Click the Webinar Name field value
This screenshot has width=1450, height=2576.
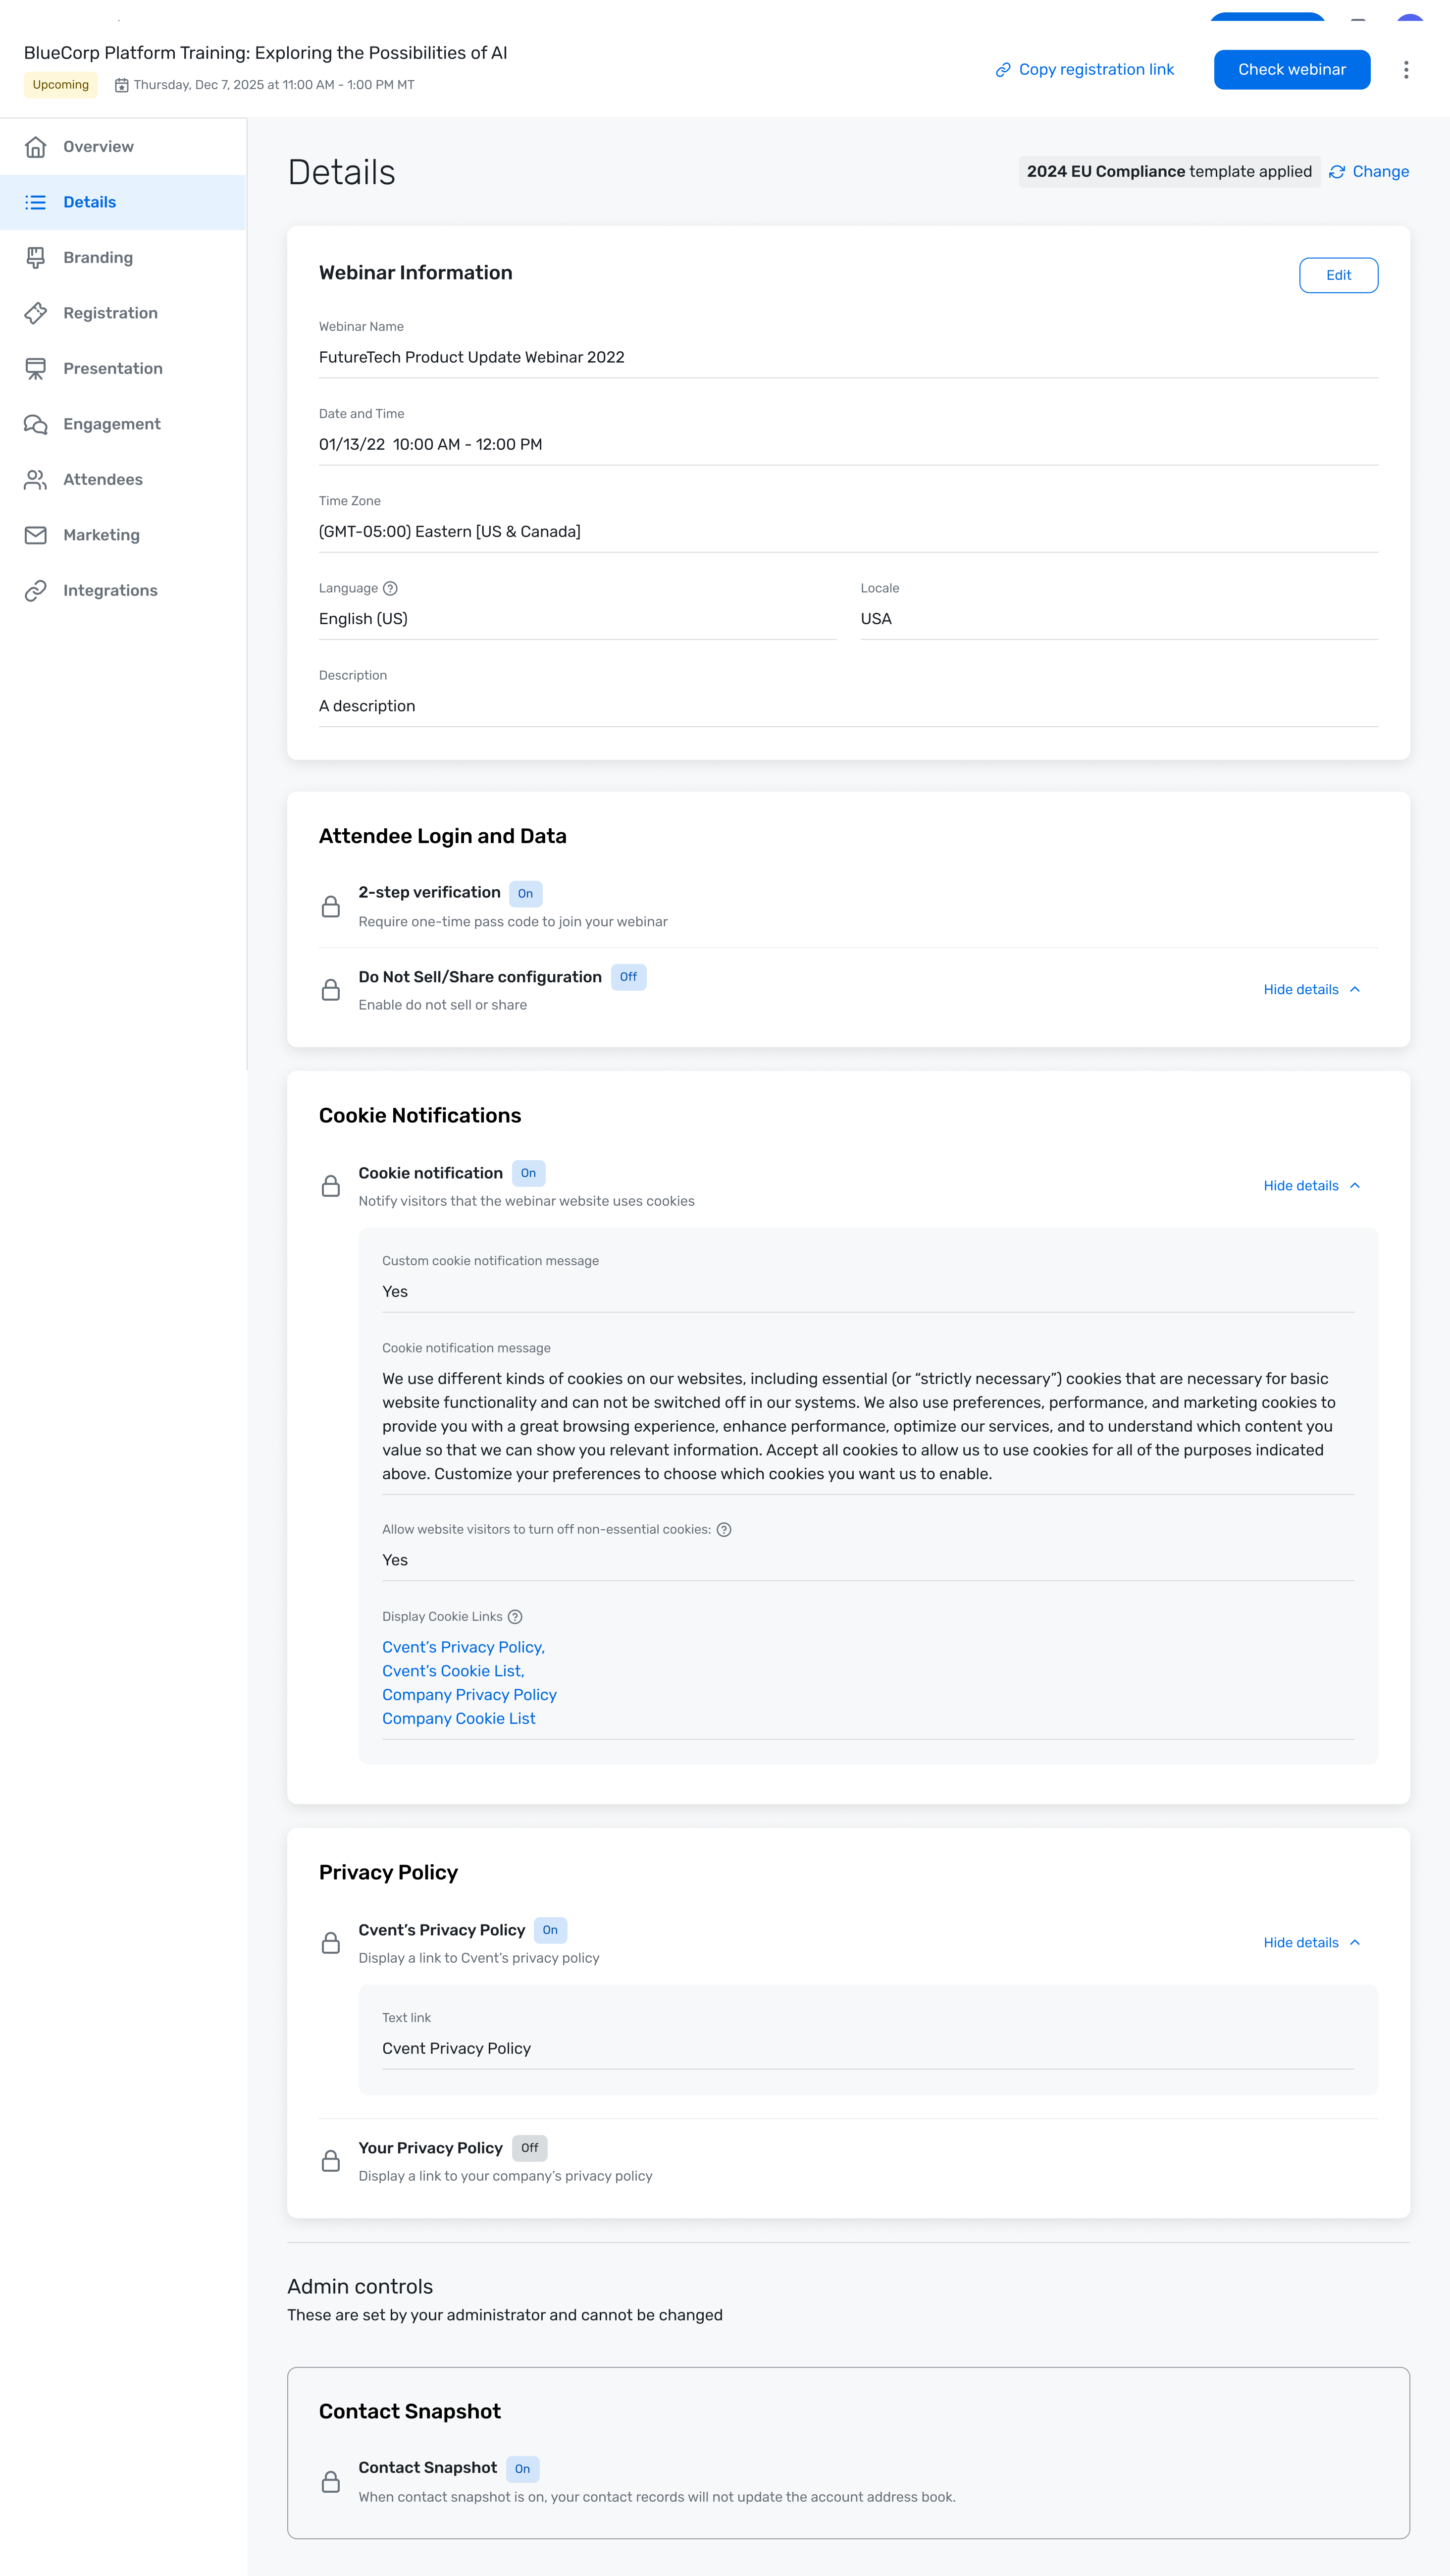471,358
